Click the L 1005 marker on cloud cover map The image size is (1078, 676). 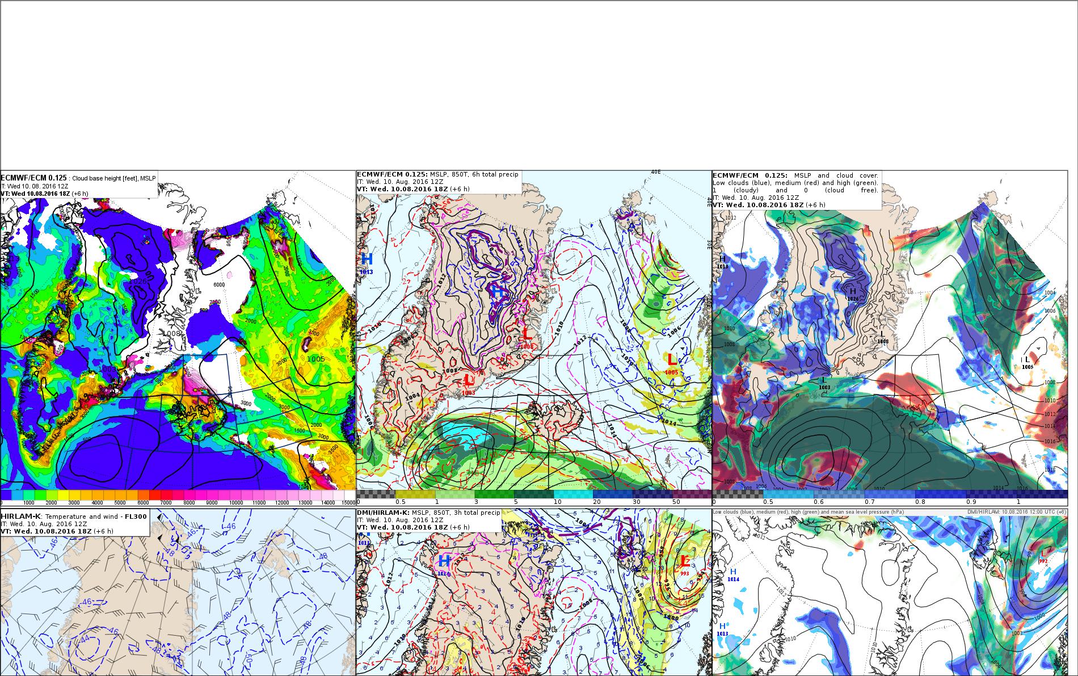1028,363
